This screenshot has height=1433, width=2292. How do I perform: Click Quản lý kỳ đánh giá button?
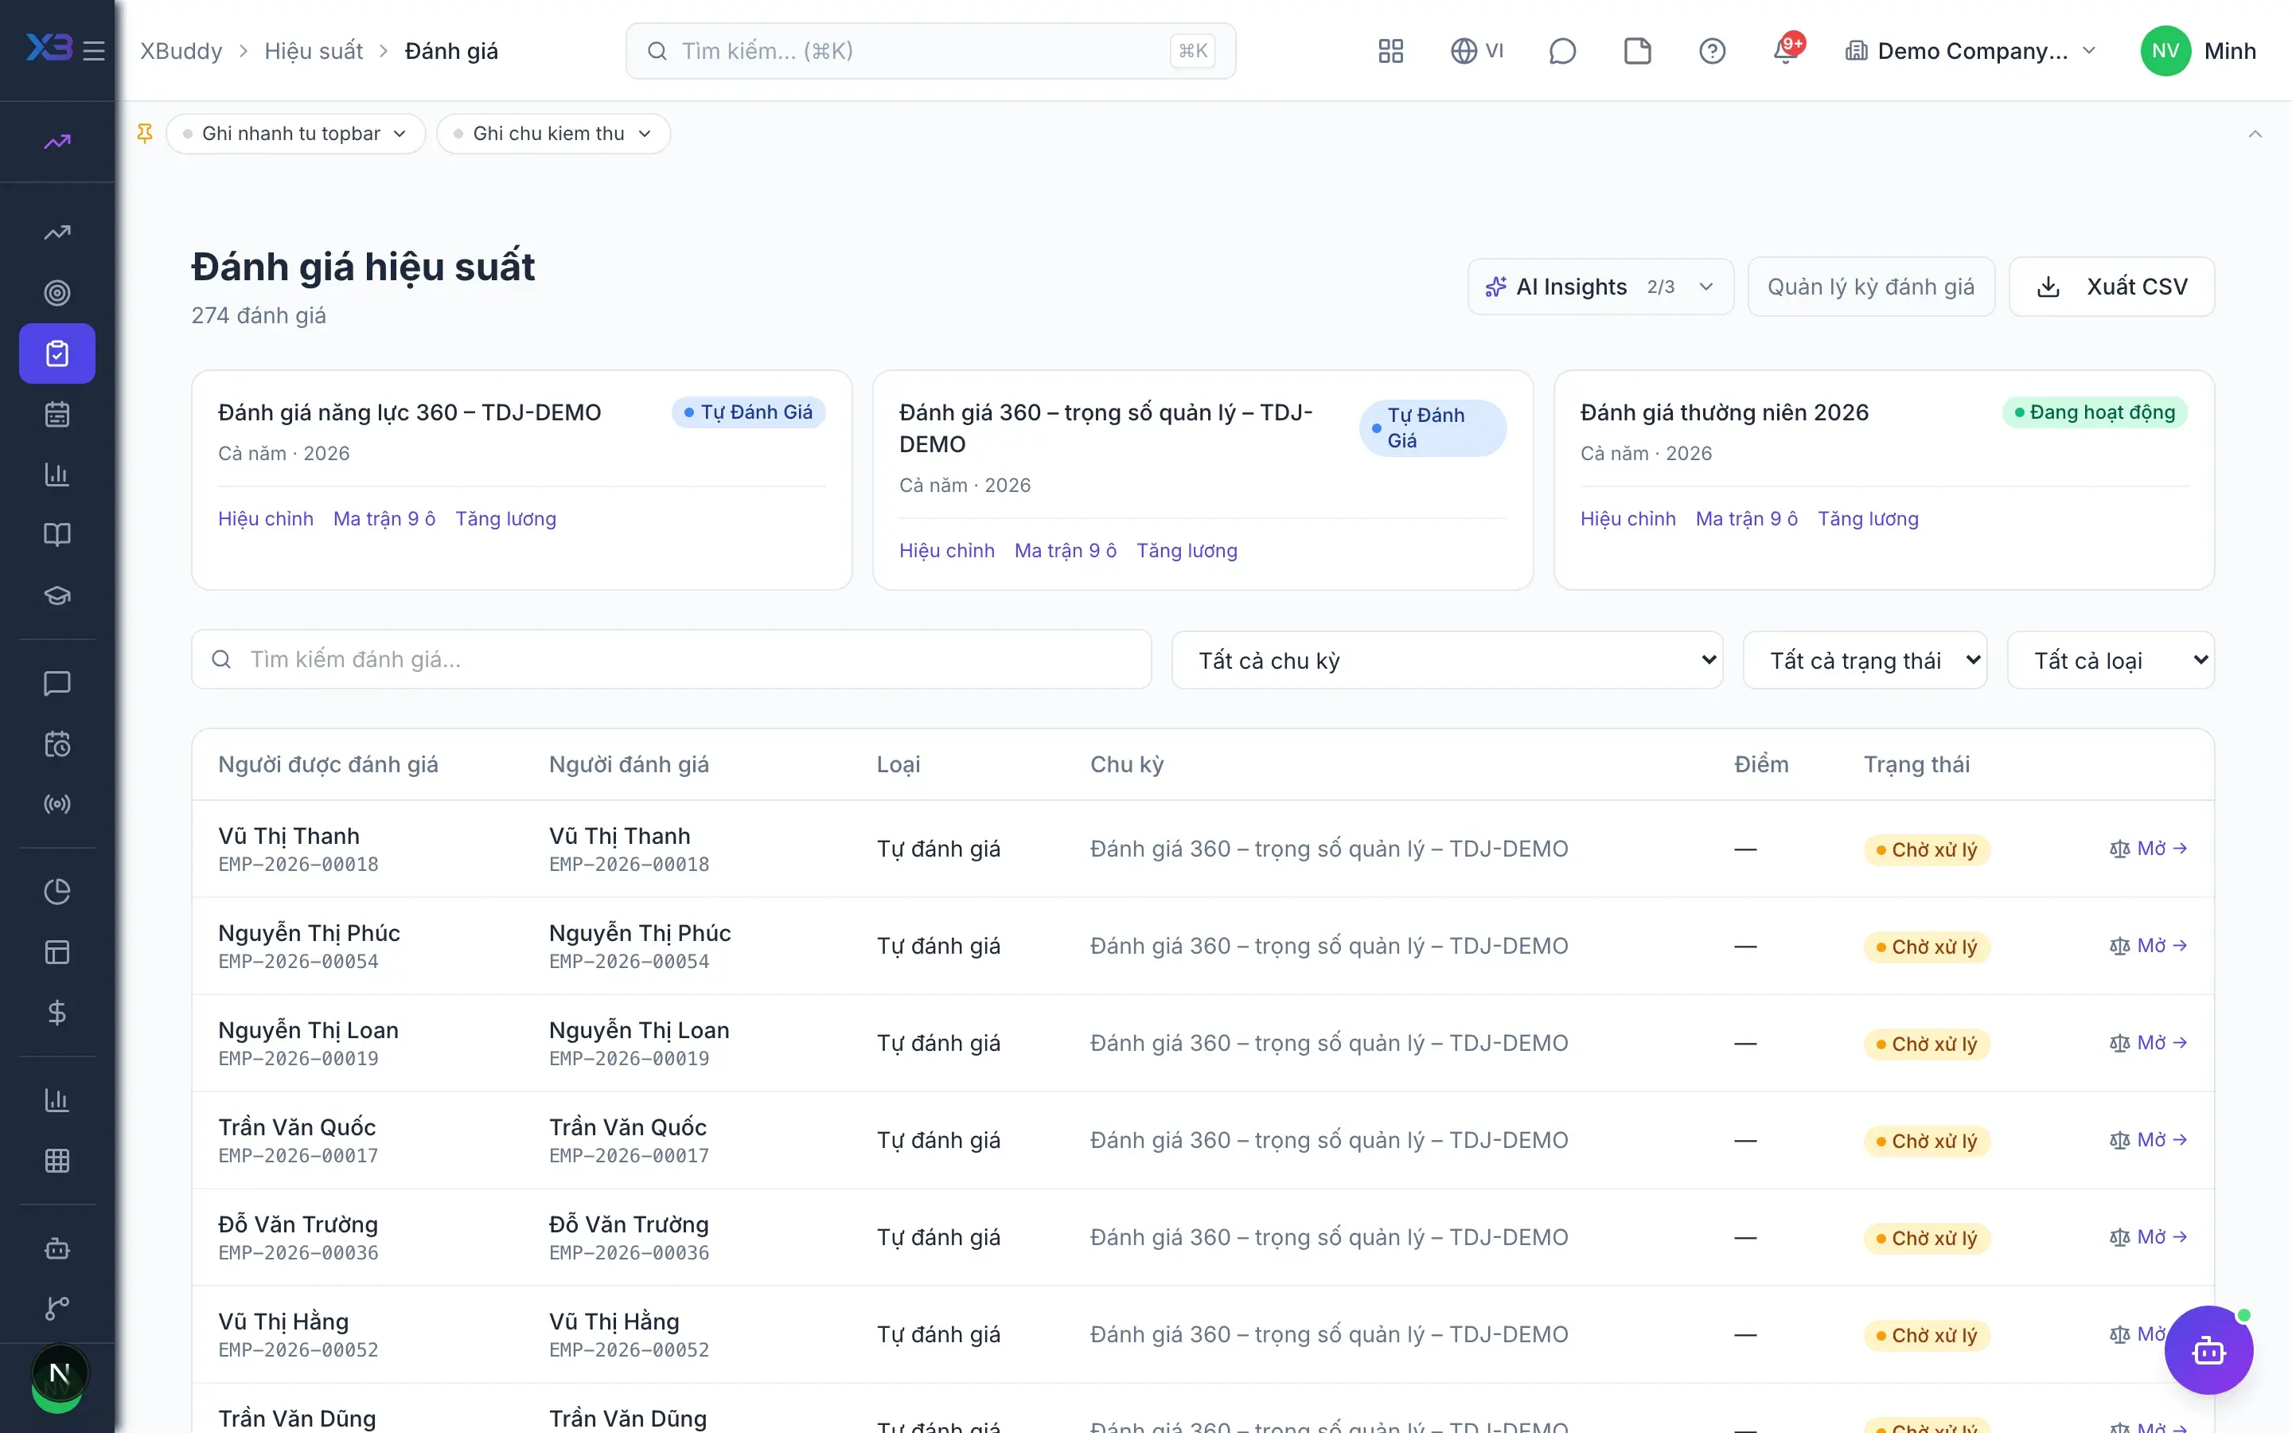tap(1870, 287)
